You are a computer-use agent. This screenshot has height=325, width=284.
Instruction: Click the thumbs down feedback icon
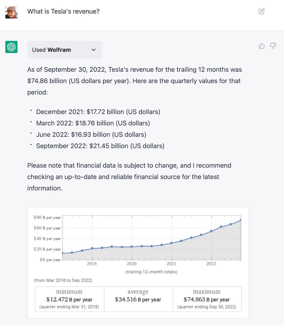click(x=273, y=46)
